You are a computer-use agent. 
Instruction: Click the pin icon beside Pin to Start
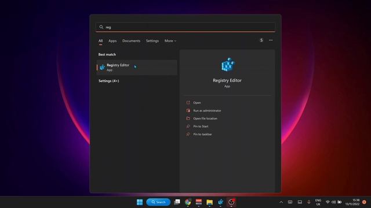coord(188,126)
